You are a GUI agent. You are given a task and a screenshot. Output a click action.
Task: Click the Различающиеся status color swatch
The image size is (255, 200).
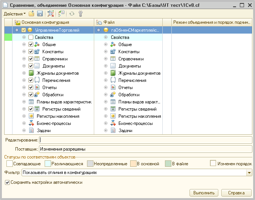(48, 164)
